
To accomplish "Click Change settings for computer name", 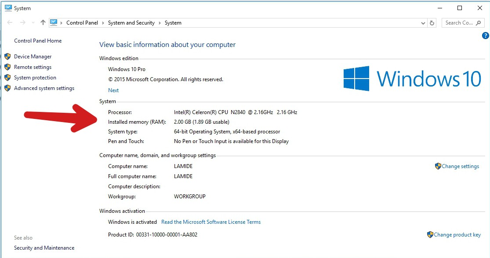I will 460,166.
